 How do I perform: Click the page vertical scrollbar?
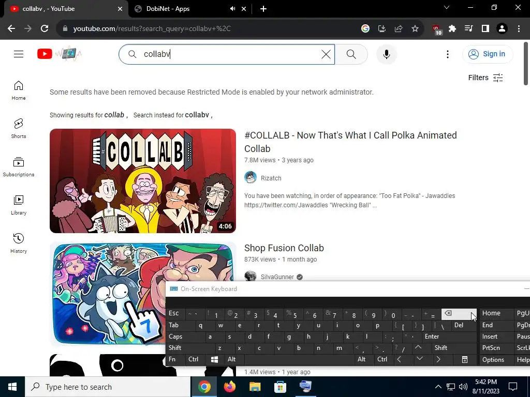pyautogui.click(x=526, y=64)
